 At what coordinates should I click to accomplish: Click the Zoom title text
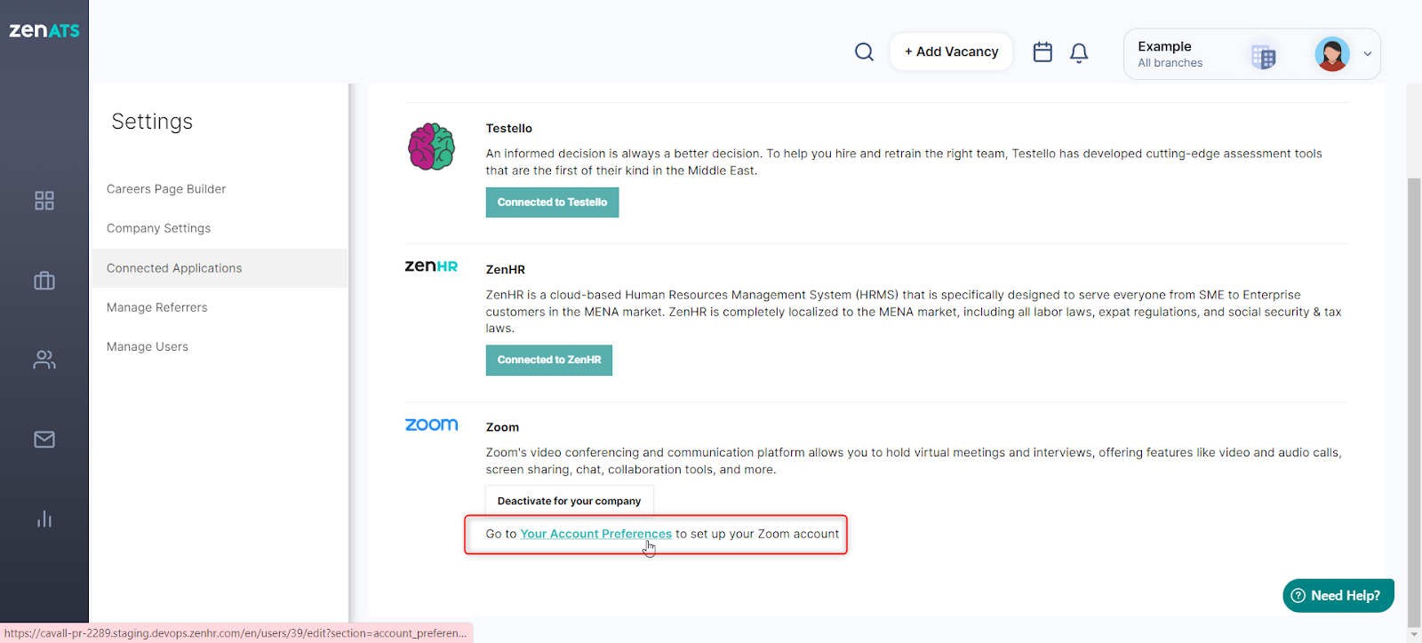click(502, 427)
